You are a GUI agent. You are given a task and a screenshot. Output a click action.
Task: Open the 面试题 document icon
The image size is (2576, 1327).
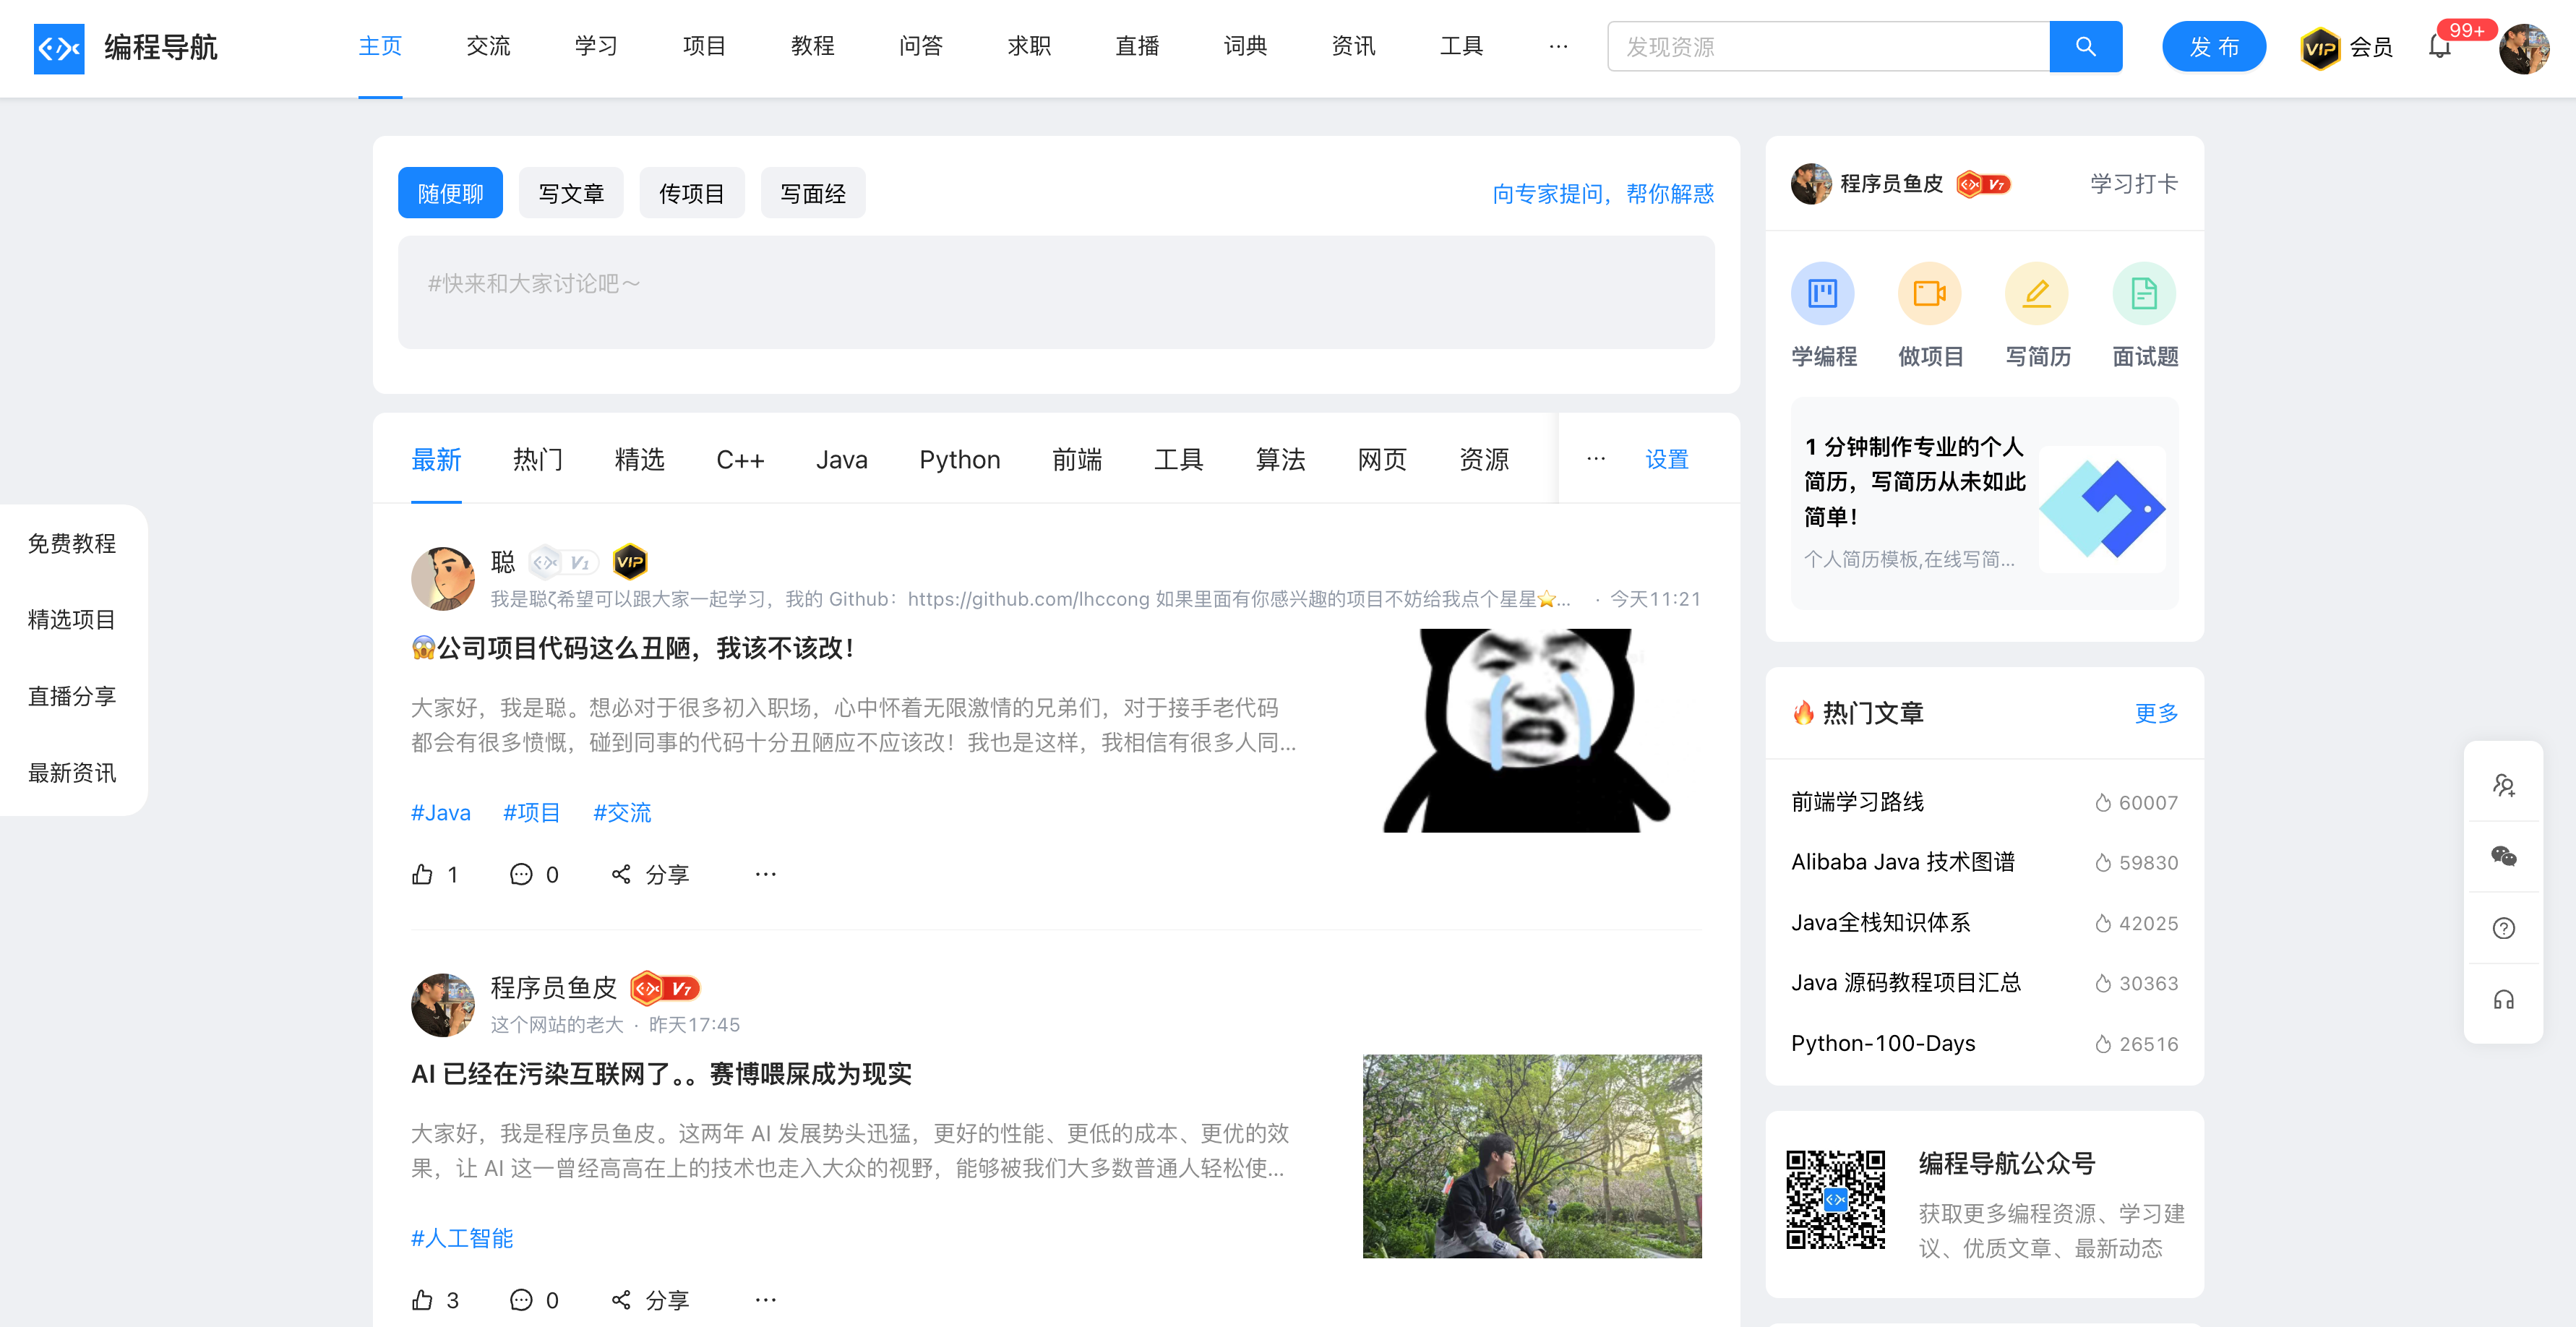[2143, 294]
